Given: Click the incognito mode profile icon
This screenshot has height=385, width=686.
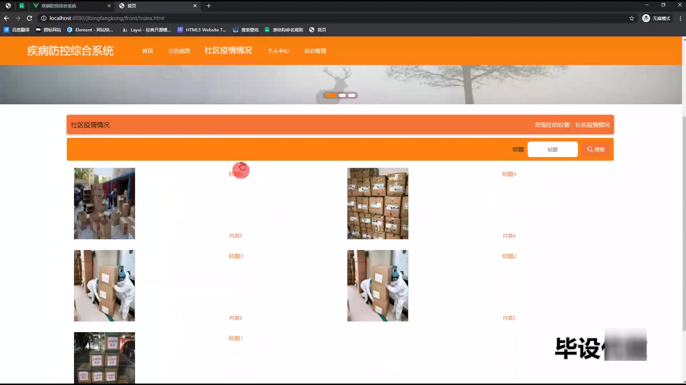Looking at the screenshot, I should click(x=646, y=18).
